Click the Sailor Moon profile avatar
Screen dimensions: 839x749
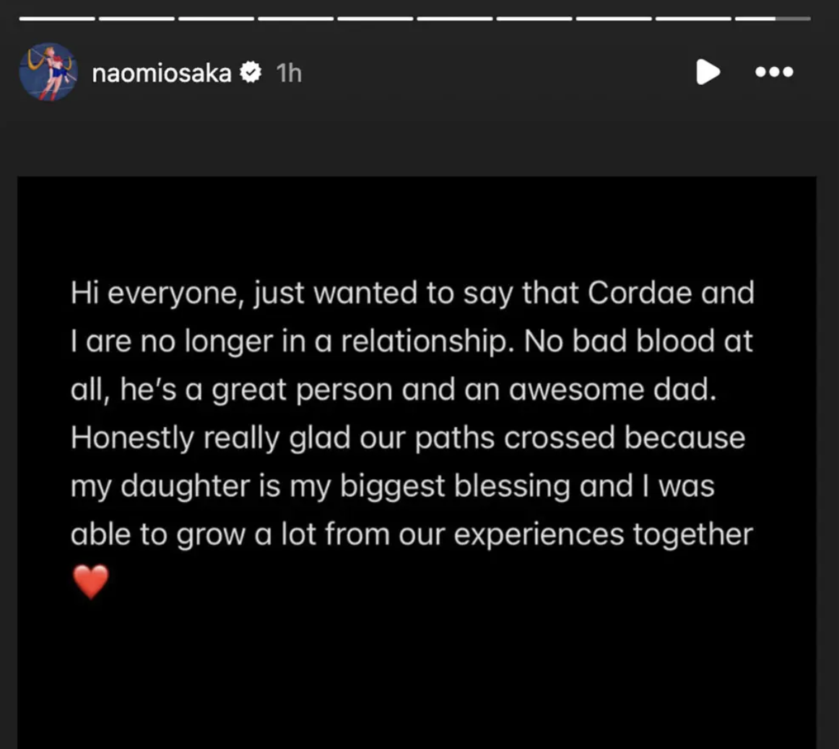tap(48, 72)
